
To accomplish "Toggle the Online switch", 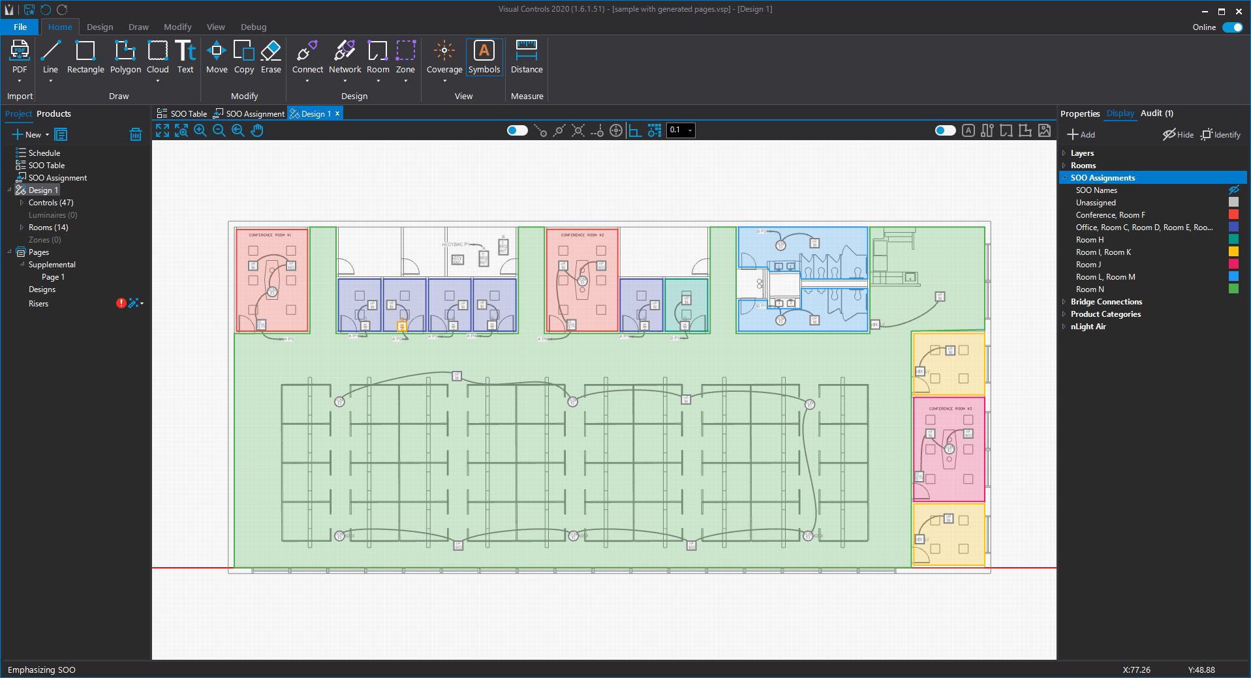I will 1232,27.
